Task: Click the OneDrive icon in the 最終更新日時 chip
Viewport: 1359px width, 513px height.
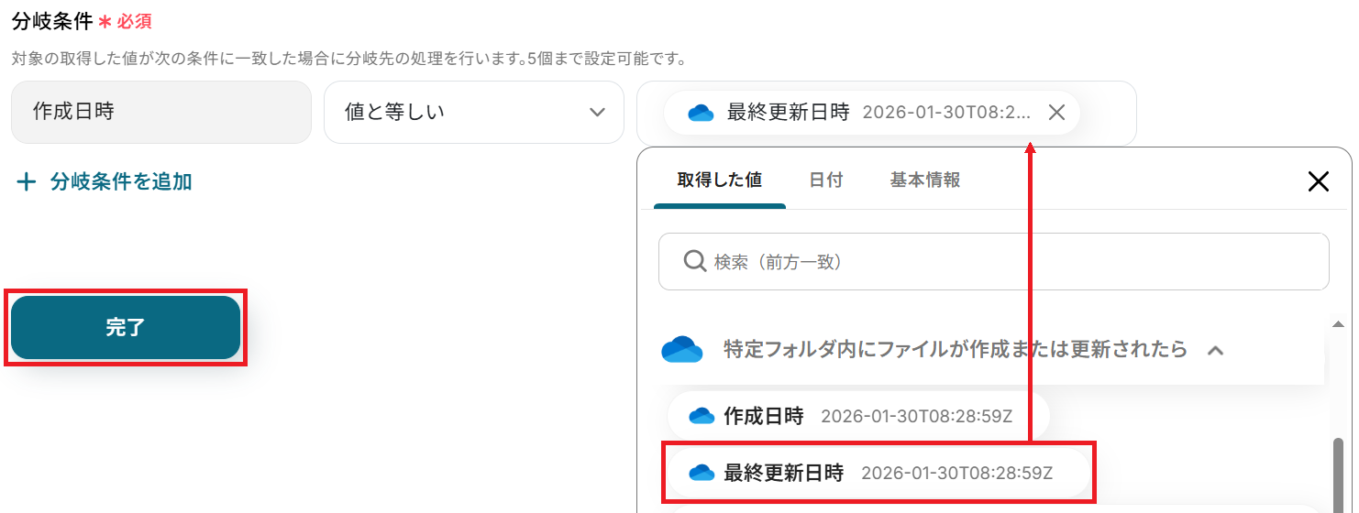Action: 701,113
